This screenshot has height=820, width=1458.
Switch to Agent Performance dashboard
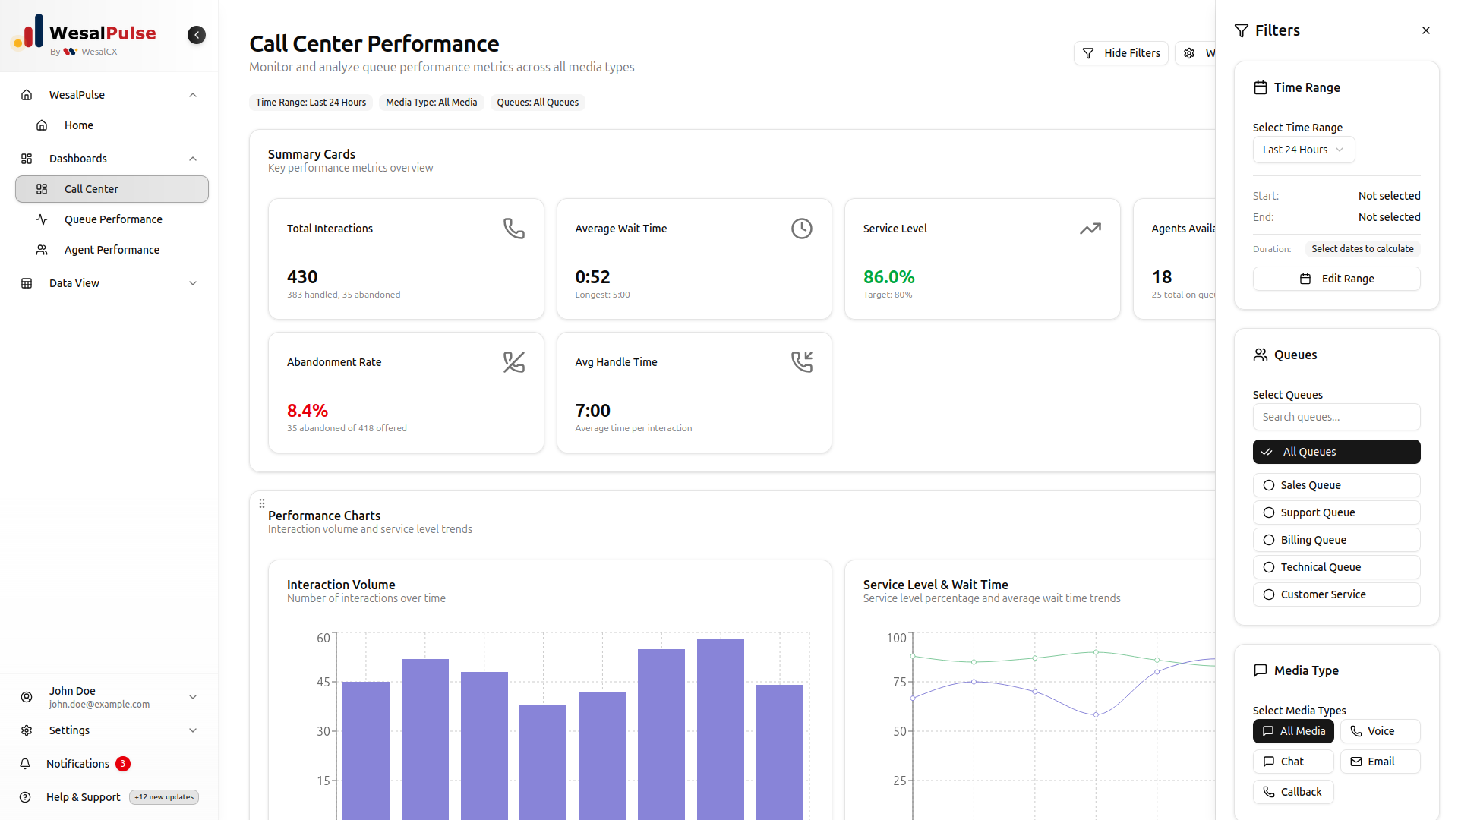pyautogui.click(x=112, y=250)
